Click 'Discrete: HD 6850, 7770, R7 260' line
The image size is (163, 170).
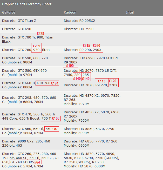pyautogui.click(x=91, y=141)
